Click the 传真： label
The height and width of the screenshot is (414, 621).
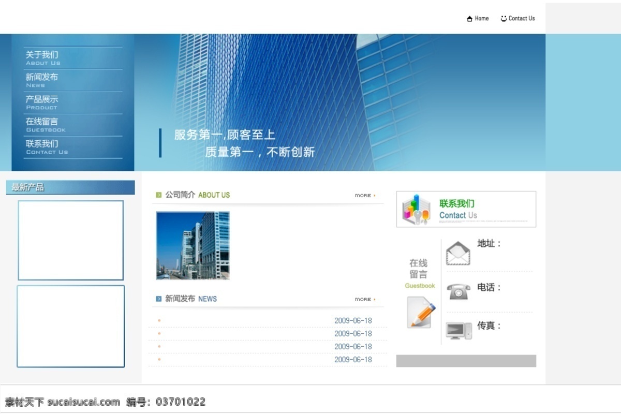489,326
